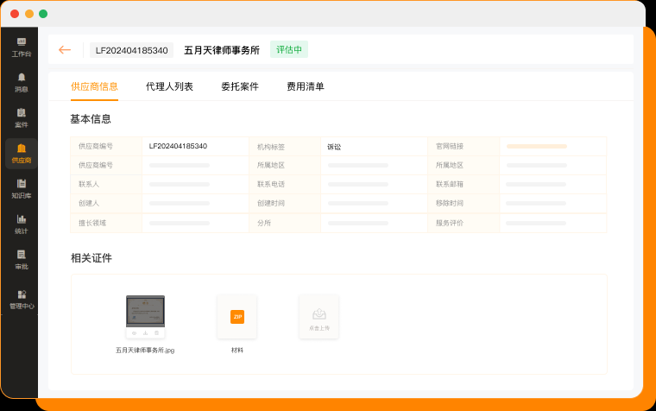
Task: Click the eye preview icon under the jpg thumbnail
Action: coord(134,332)
